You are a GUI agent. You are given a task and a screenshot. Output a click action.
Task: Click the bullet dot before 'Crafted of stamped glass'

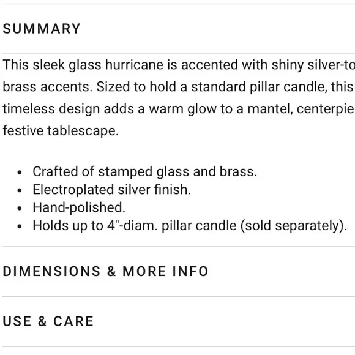pos(20,172)
